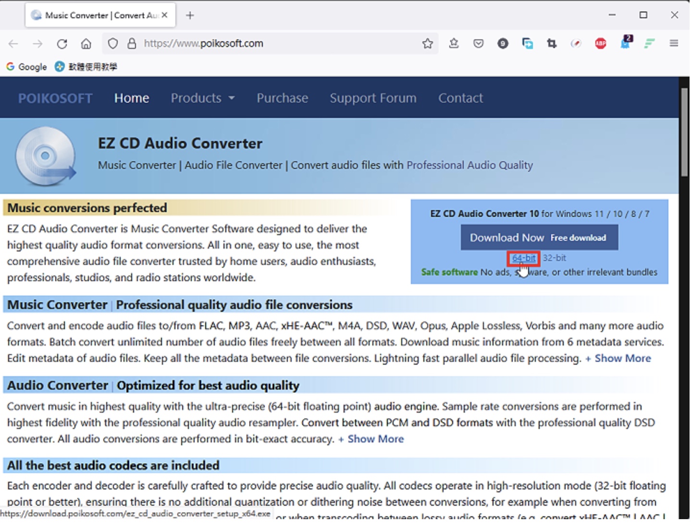
Task: Expand Show More under Music Converter
Action: tap(618, 358)
